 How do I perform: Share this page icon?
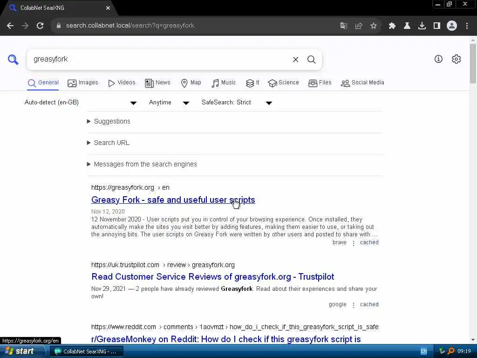(359, 26)
